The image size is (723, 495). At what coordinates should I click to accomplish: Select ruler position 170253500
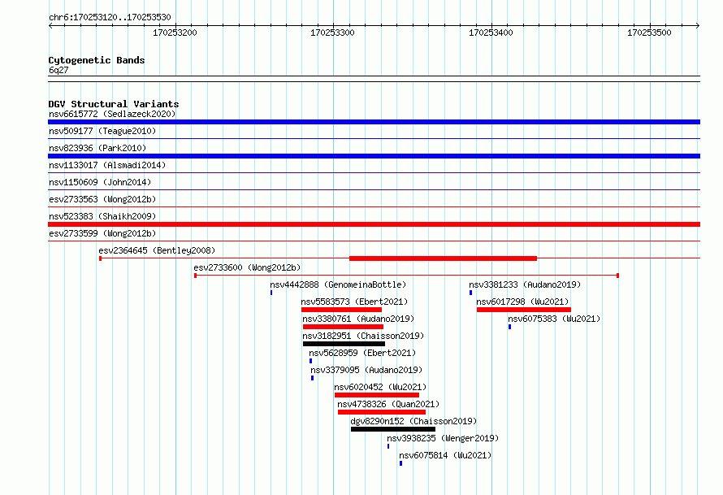[x=649, y=33]
